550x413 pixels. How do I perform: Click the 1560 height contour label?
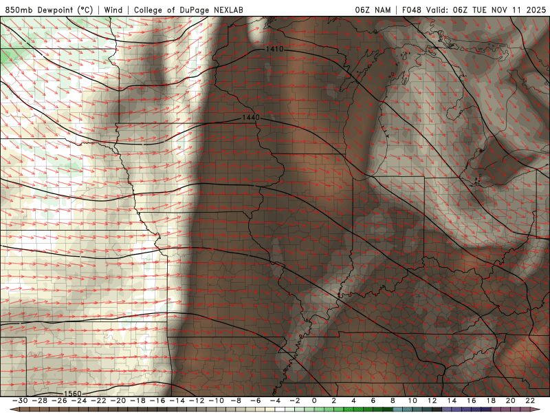(x=73, y=394)
